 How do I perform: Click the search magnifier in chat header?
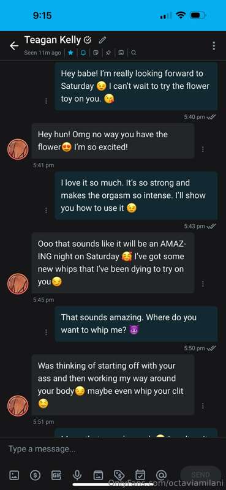click(134, 53)
